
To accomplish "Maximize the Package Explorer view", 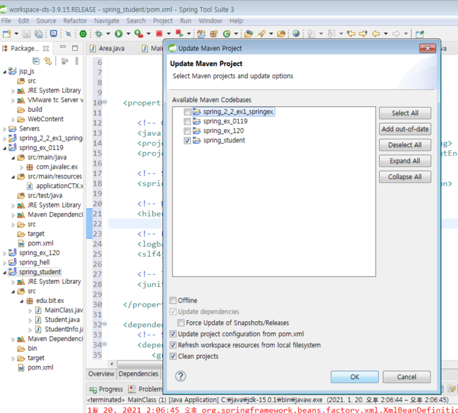I will (x=75, y=48).
